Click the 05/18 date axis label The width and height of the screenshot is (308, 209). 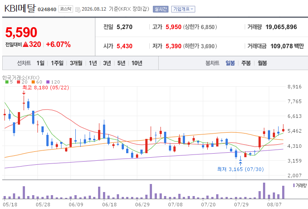(x=10, y=205)
